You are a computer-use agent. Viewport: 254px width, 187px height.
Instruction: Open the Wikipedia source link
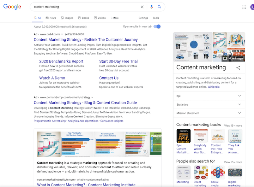213,87
